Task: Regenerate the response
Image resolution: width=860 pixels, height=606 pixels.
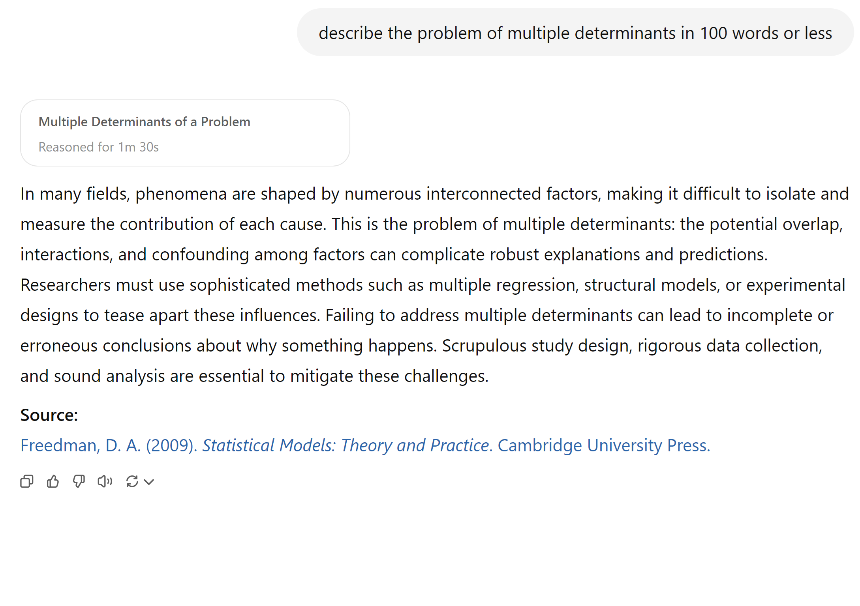Action: (x=132, y=481)
